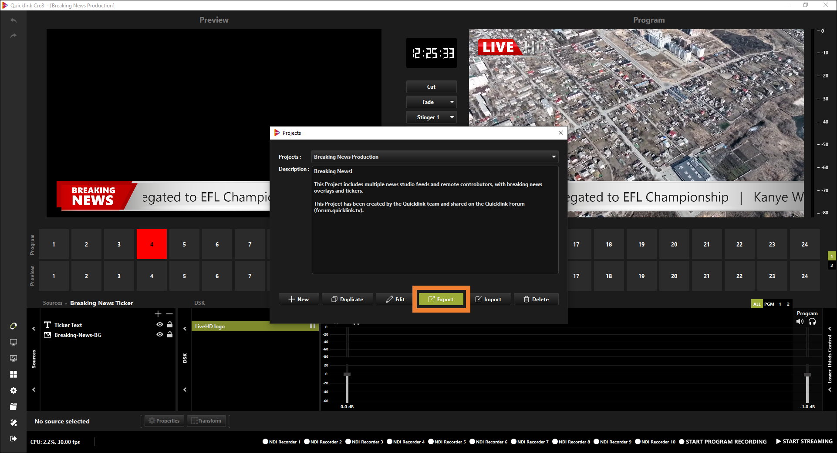
Task: Click the undo arrow icon
Action: click(13, 20)
